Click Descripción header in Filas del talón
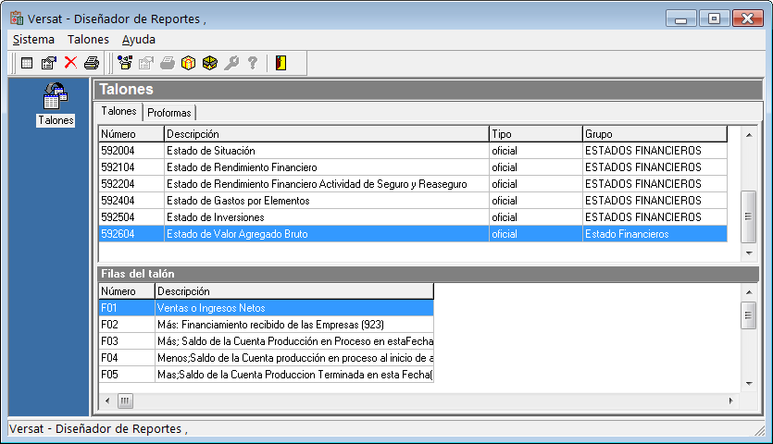This screenshot has height=444, width=773. (294, 291)
